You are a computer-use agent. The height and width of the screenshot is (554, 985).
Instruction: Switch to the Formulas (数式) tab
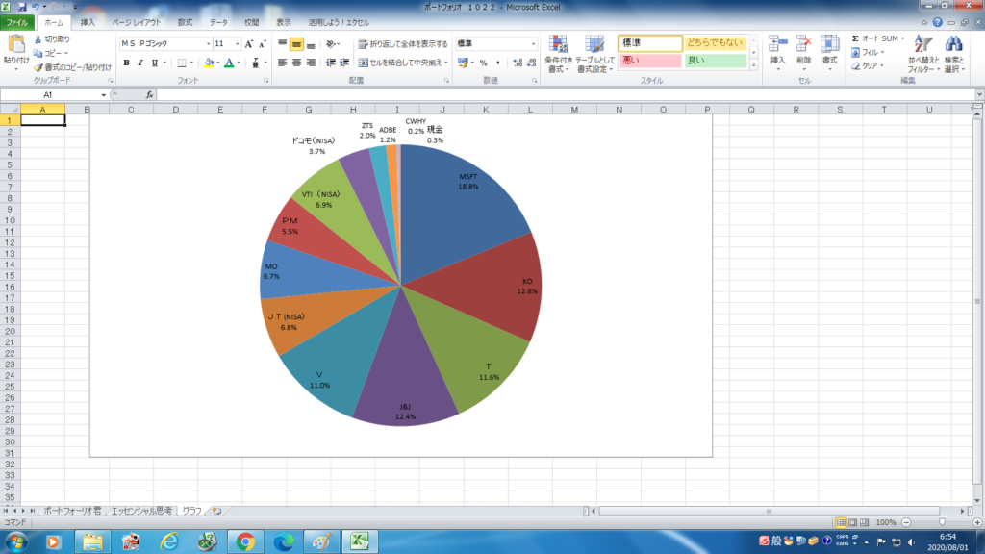pyautogui.click(x=185, y=23)
